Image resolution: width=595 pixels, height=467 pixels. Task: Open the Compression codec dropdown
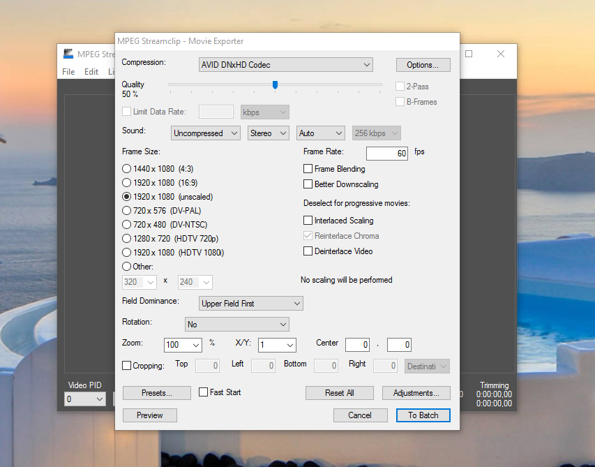coord(286,64)
